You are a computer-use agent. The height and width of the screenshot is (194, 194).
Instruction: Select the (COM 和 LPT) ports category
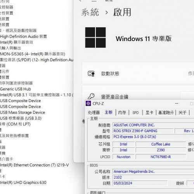[x=15, y=124]
